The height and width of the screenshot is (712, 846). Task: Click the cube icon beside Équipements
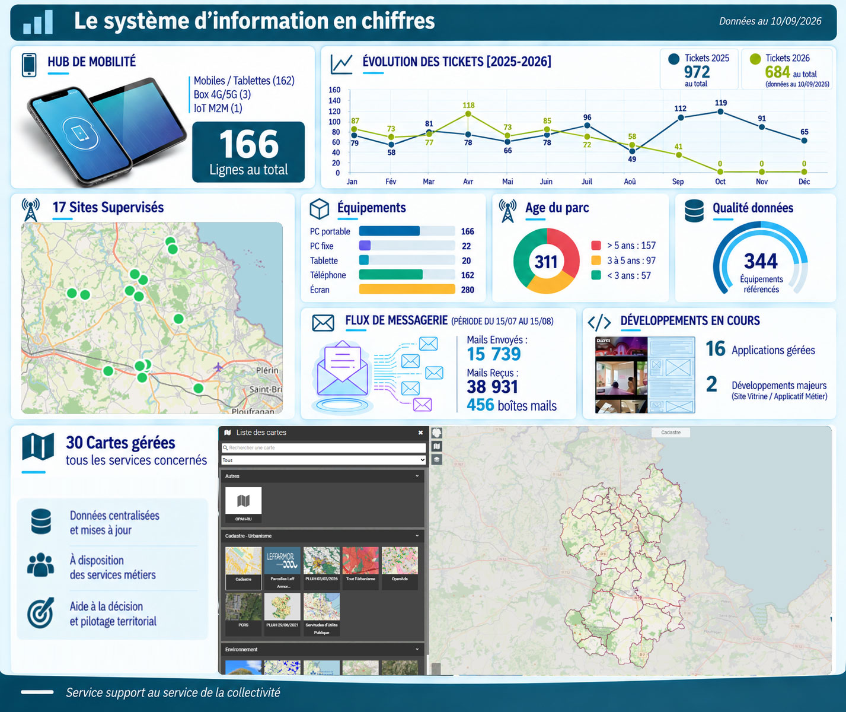pyautogui.click(x=320, y=209)
